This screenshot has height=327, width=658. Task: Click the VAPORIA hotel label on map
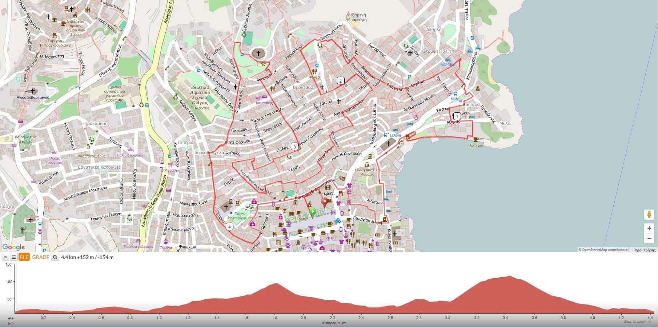point(448,65)
